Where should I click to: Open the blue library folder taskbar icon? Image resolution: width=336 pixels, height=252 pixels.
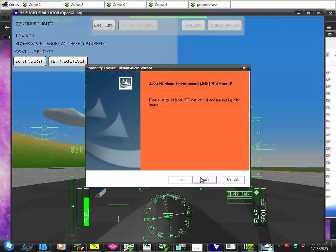[x=43, y=247]
